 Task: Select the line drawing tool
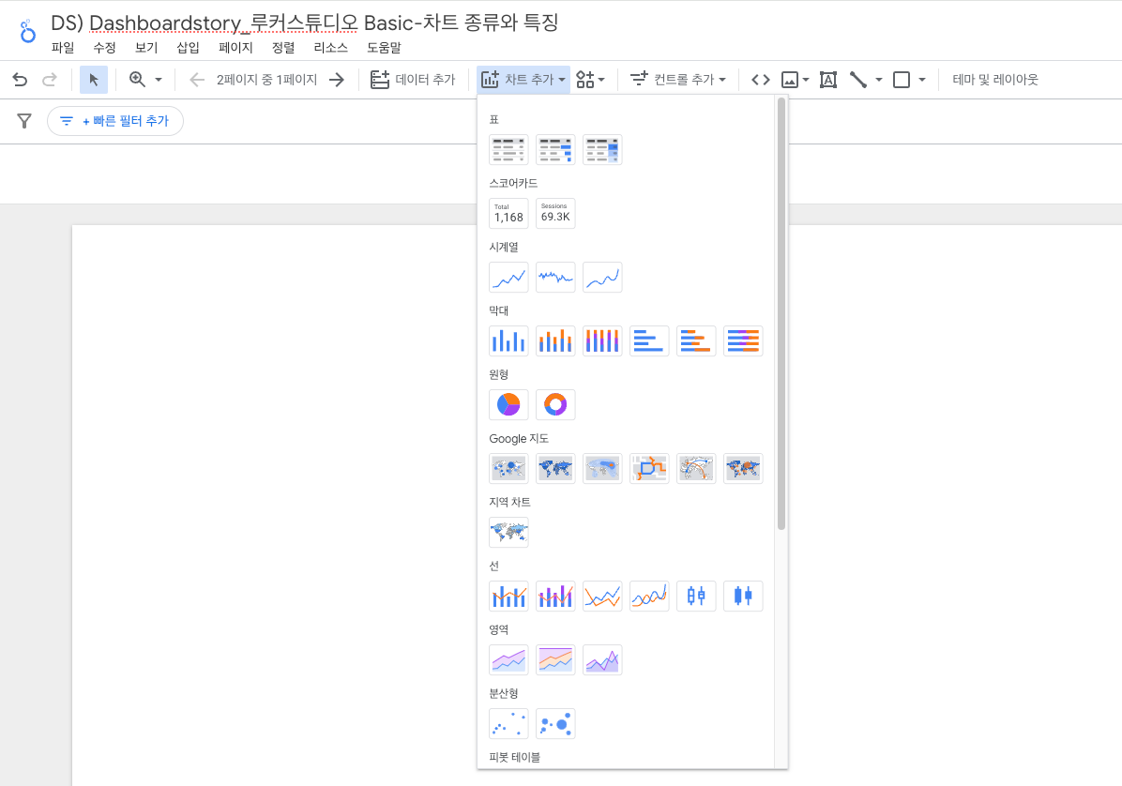coord(858,80)
